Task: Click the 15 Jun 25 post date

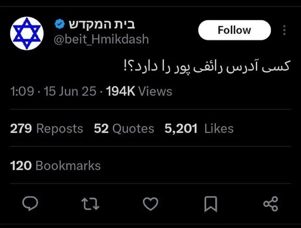Action: 70,92
